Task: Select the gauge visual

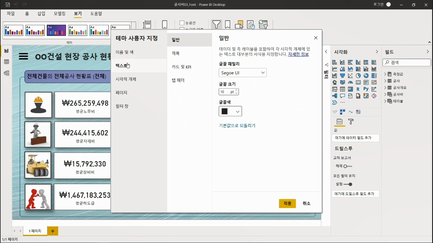Action: (x=350, y=82)
